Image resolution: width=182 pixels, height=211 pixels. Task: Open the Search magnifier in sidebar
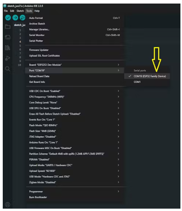(x=7, y=69)
